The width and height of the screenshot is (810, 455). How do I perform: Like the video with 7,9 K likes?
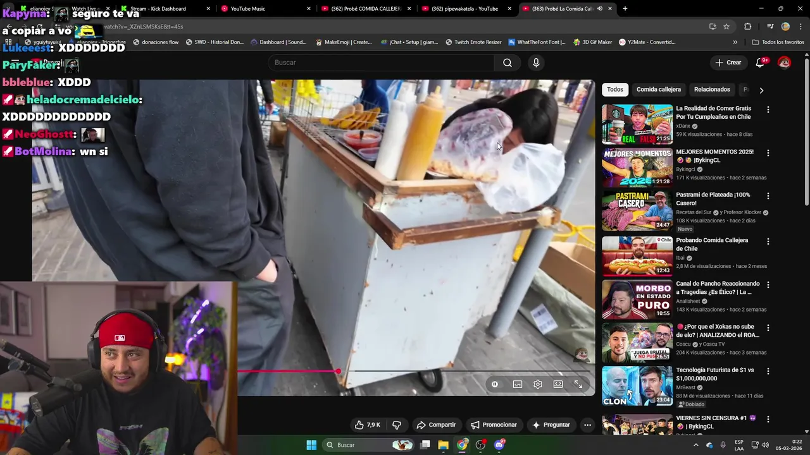[x=368, y=425]
